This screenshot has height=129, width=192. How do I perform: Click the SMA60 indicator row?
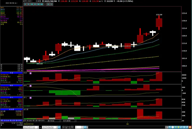coord(11,13)
